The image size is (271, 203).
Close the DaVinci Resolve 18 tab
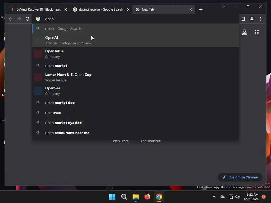(66, 10)
